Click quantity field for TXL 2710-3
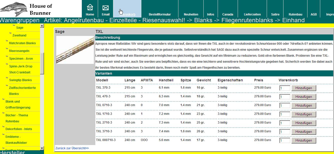334x154 pixels. [285, 123]
